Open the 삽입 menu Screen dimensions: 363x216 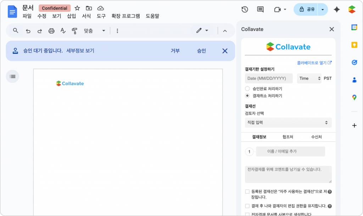coord(72,16)
